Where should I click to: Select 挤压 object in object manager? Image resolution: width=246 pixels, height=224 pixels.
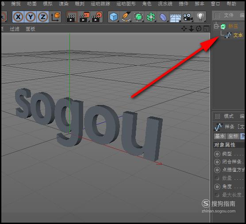(x=233, y=26)
